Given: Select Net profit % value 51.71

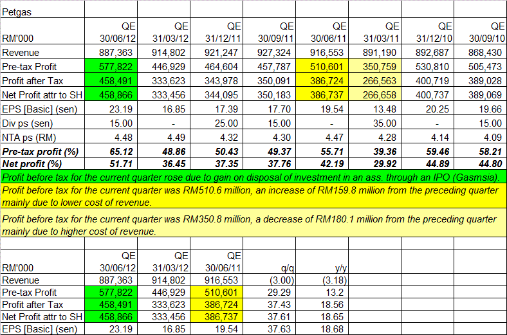Looking at the screenshot, I should coord(111,164).
